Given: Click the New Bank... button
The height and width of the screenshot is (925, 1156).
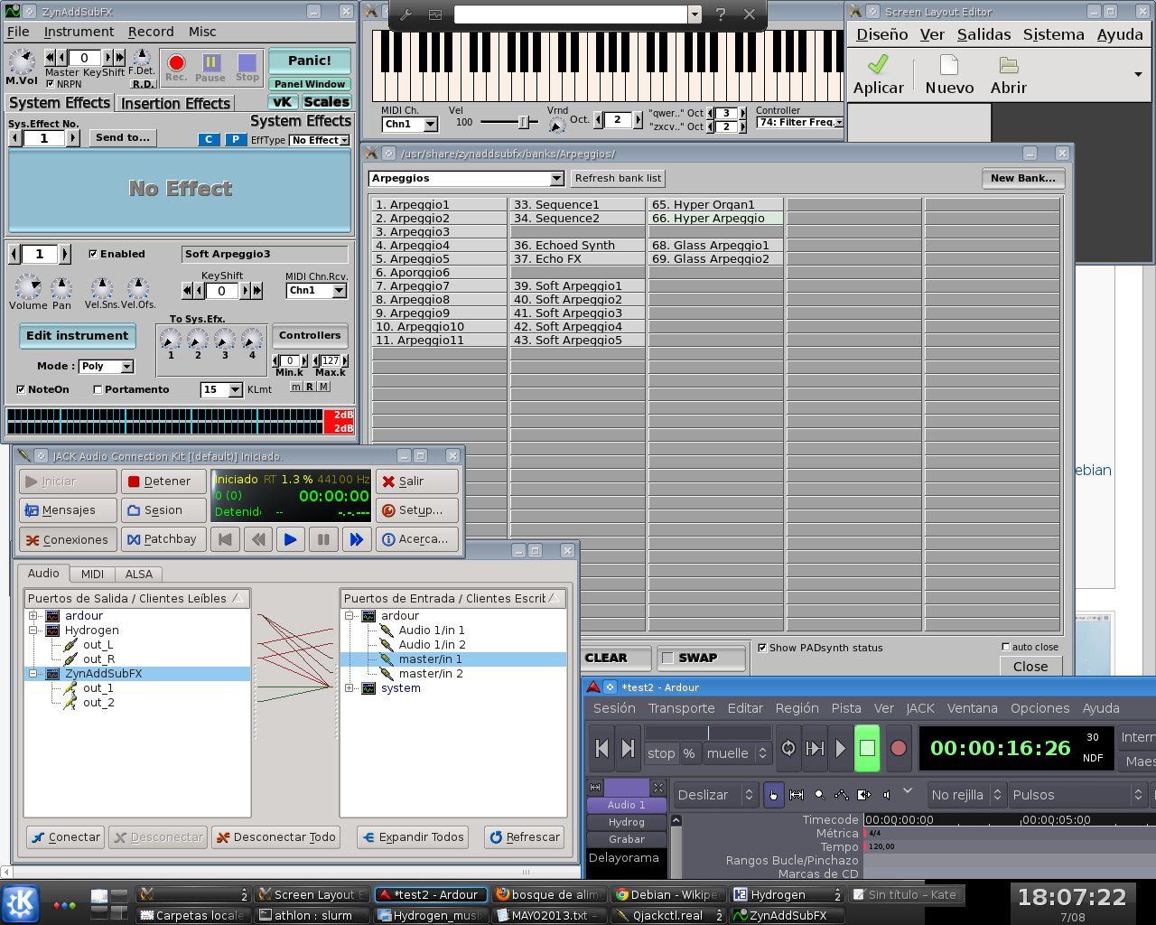Looking at the screenshot, I should (1022, 178).
